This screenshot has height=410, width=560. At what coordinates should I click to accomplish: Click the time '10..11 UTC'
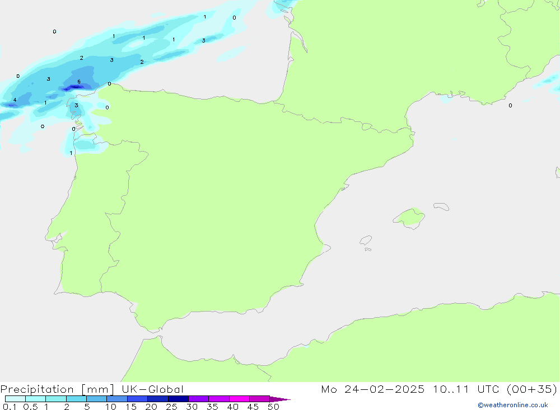pyautogui.click(x=466, y=389)
